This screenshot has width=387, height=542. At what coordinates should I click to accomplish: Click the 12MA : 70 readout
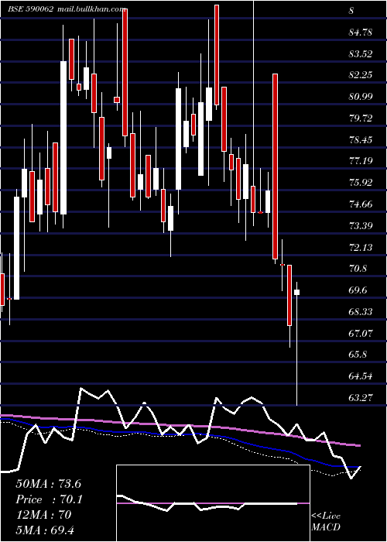point(43,515)
